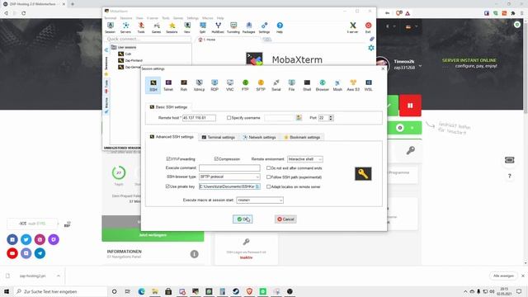Viewport: 528px width, 297px height.
Task: Focus the Quick connect field
Action: click(x=148, y=39)
